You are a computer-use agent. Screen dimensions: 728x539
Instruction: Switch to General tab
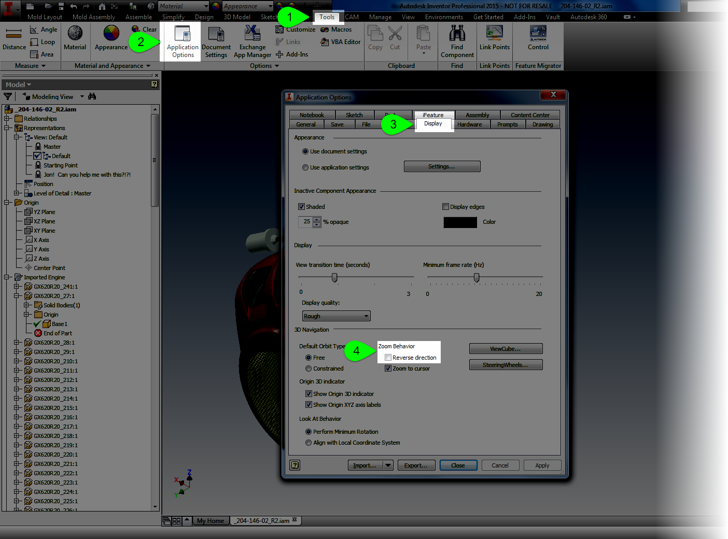[x=306, y=124]
